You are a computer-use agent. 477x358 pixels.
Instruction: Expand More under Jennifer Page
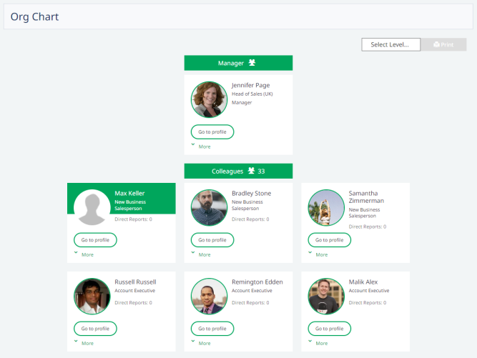(204, 146)
